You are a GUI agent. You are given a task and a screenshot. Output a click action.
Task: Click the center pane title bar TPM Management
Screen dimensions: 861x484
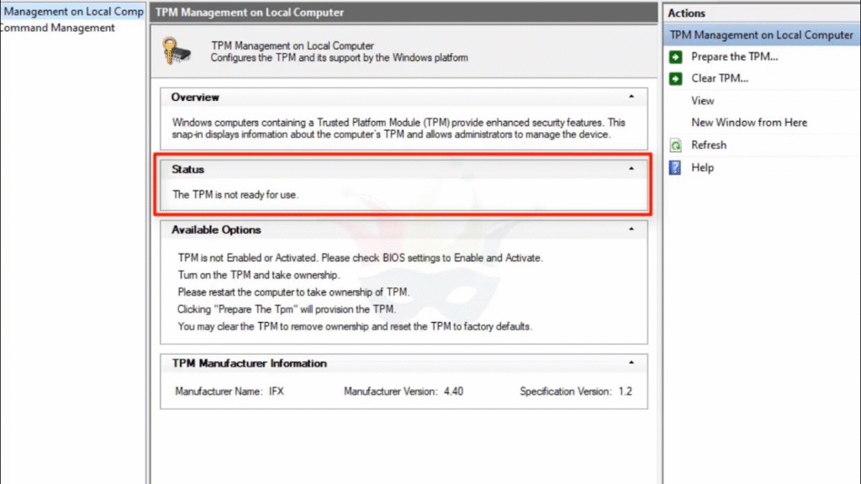pyautogui.click(x=404, y=12)
